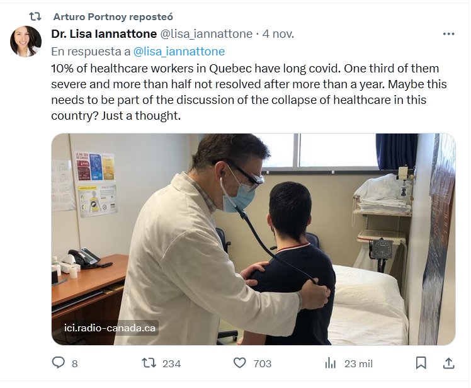Open the "4 nov." timestamp link
Viewport: 471px width, 388px height.
[x=278, y=33]
